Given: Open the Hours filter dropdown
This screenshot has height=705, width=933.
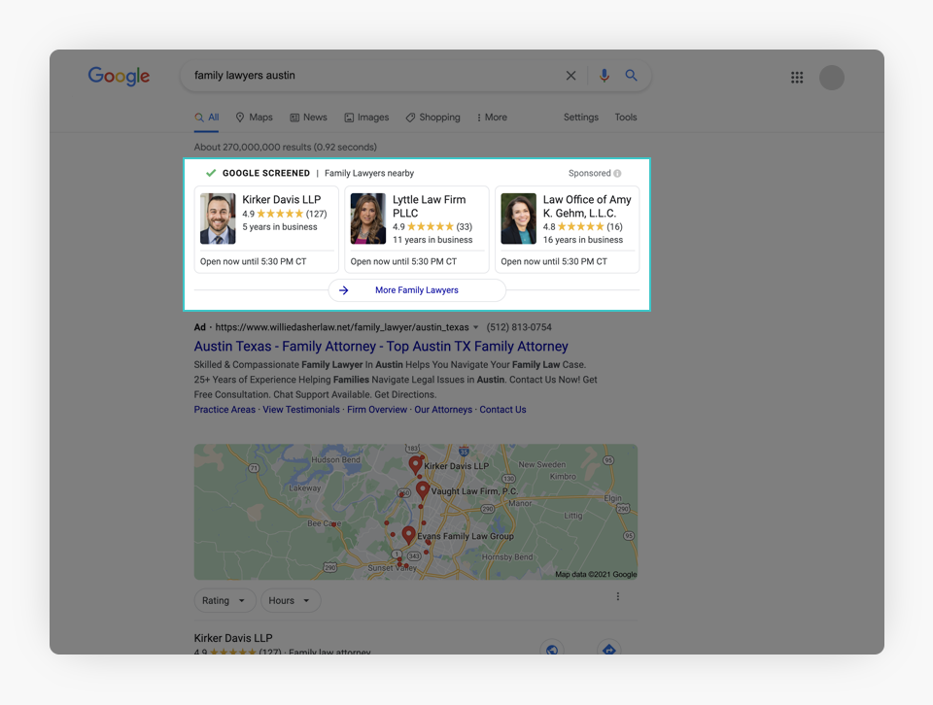Looking at the screenshot, I should [290, 600].
